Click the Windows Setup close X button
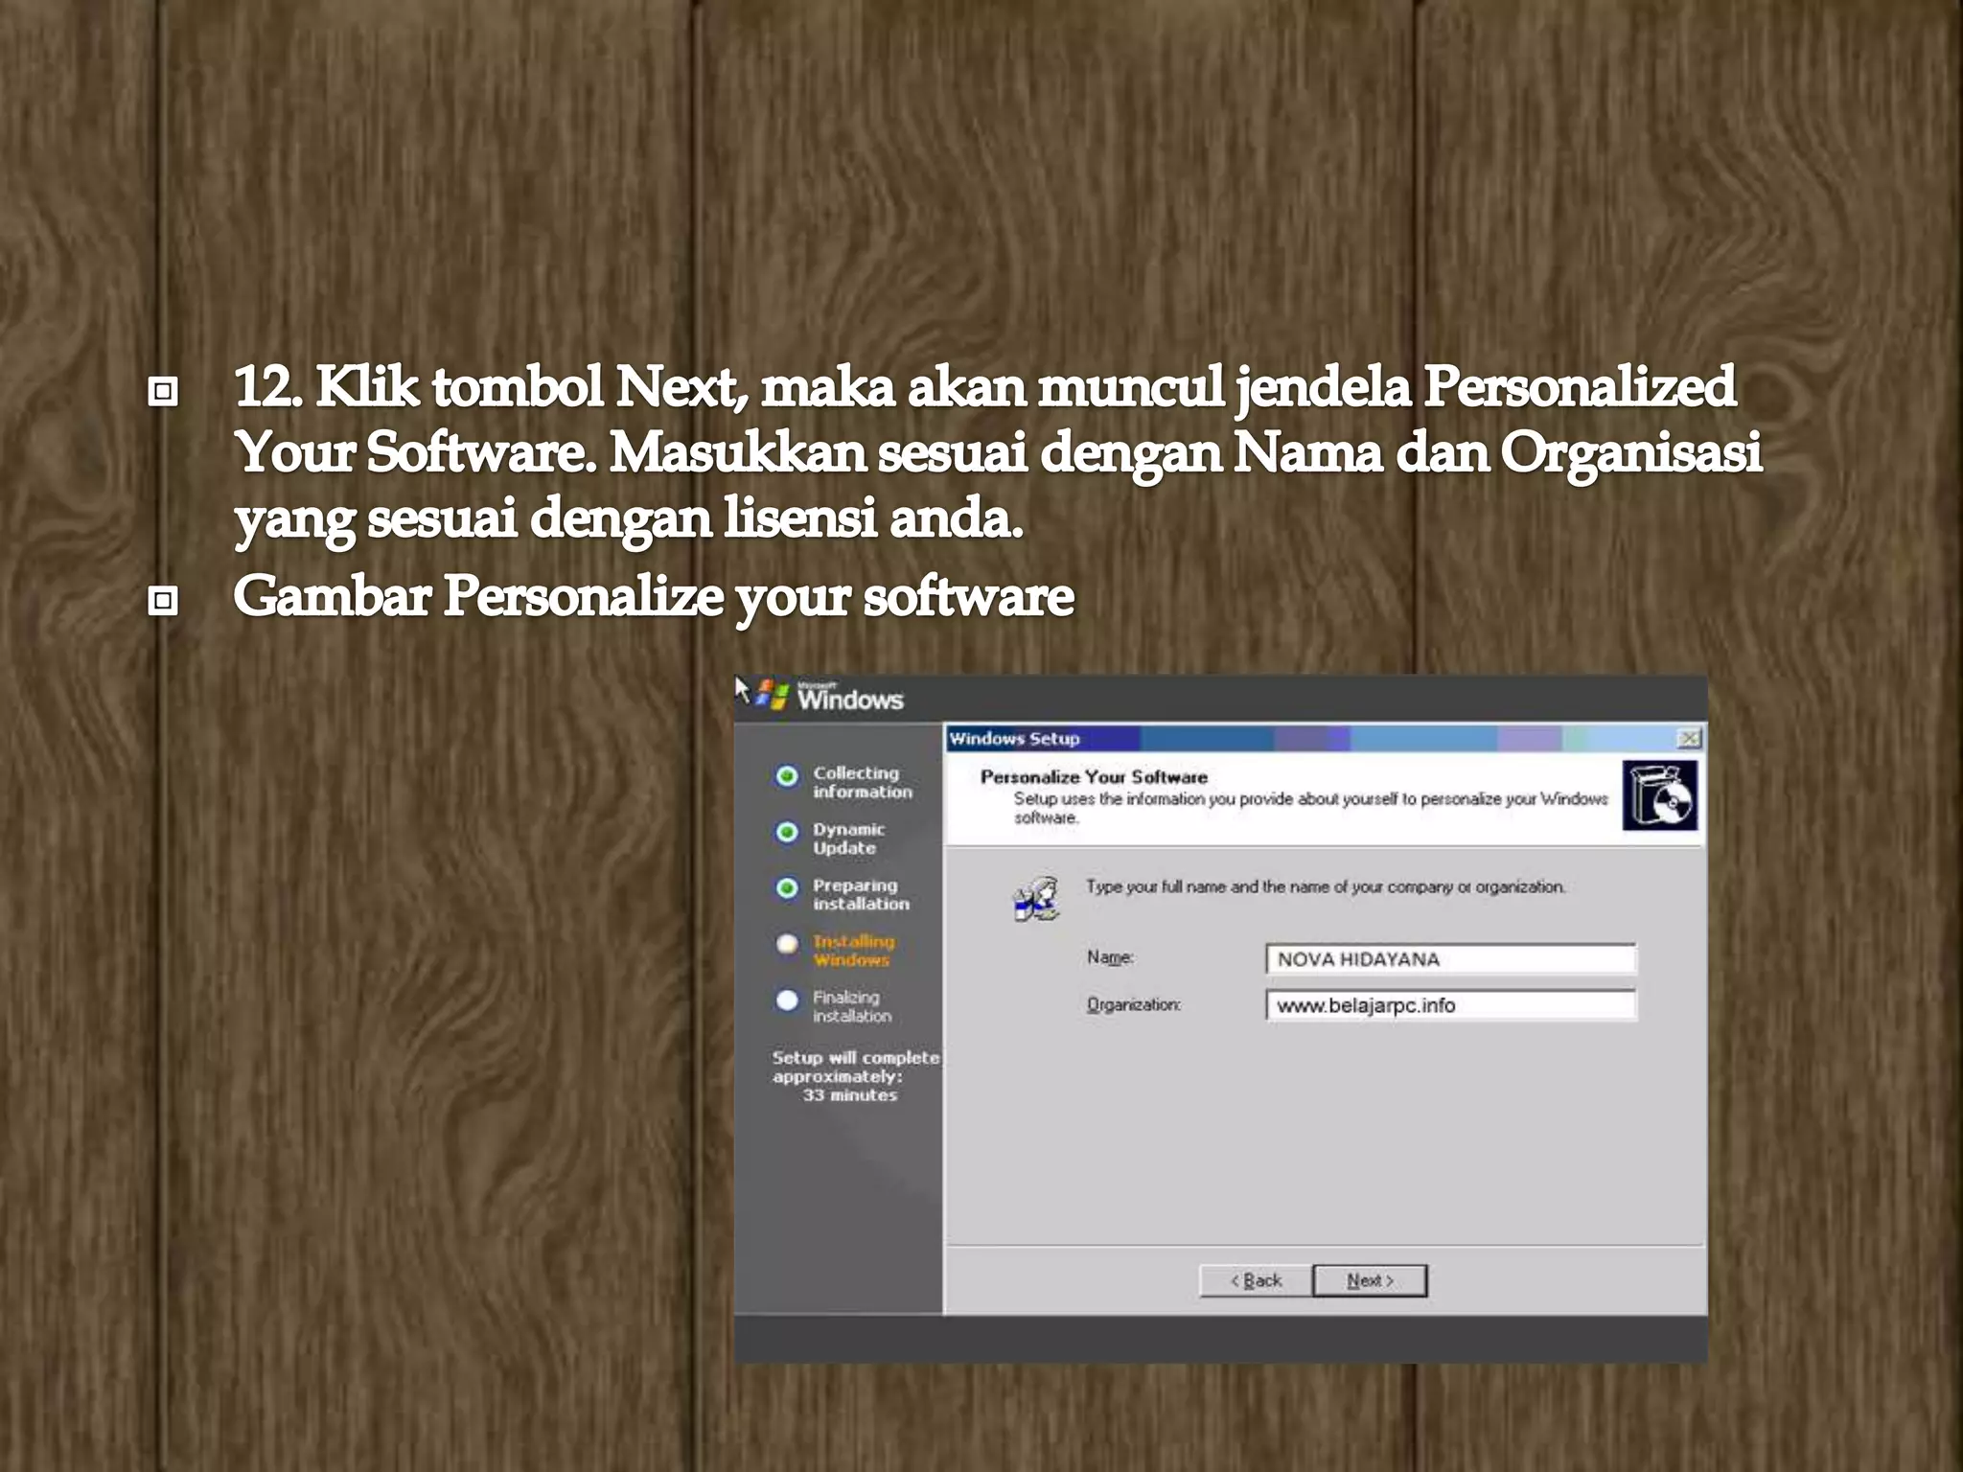Viewport: 1963px width, 1472px height. point(1689,738)
